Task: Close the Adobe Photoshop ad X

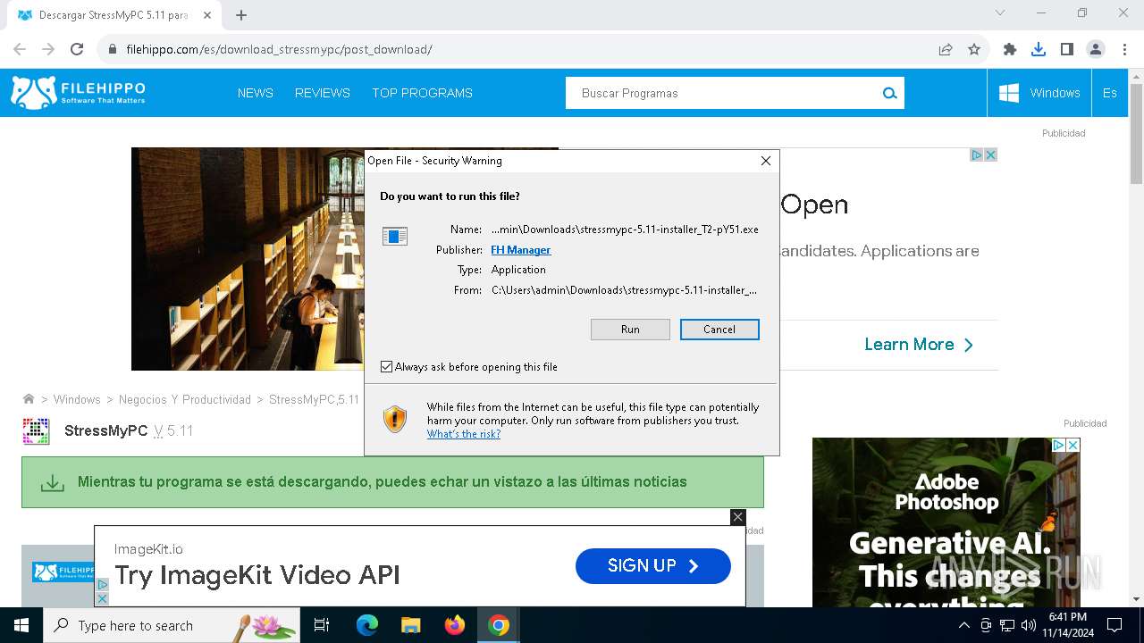Action: click(x=1073, y=445)
